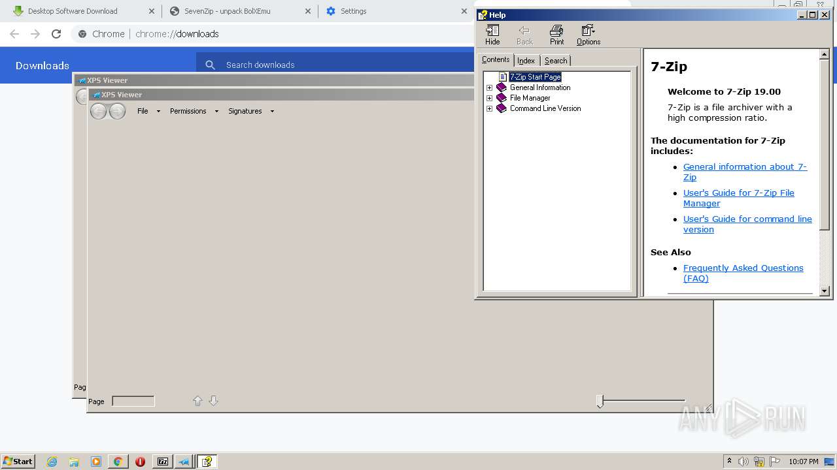837x470 pixels.
Task: Click the Command Line Version book icon
Action: coord(502,108)
